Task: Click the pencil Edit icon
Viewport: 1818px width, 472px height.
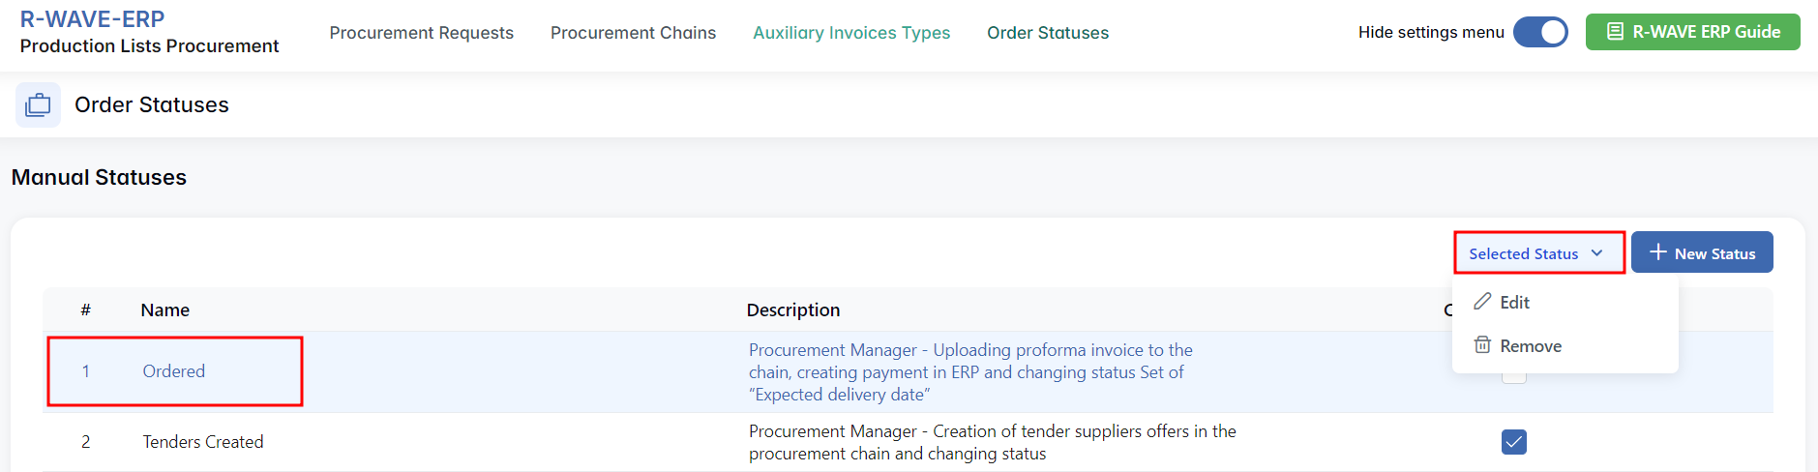Action: 1482,302
